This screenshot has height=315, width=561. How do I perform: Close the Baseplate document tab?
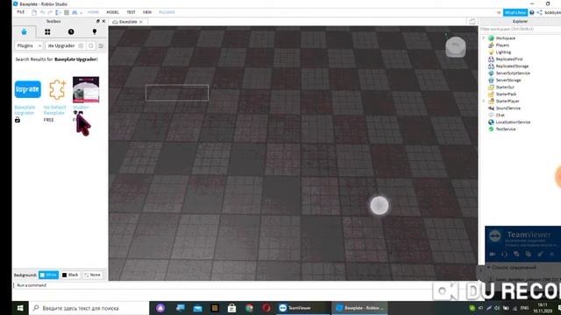(140, 22)
